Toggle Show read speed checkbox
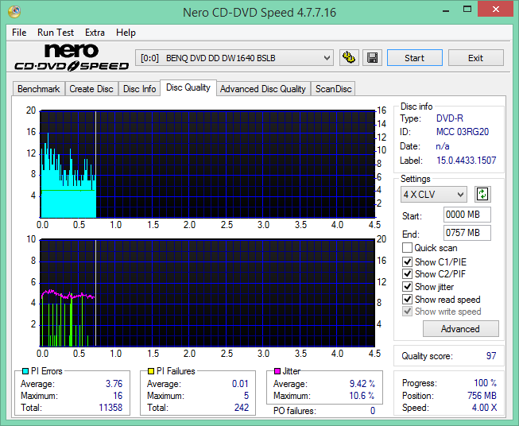This screenshot has width=519, height=426. (x=407, y=299)
